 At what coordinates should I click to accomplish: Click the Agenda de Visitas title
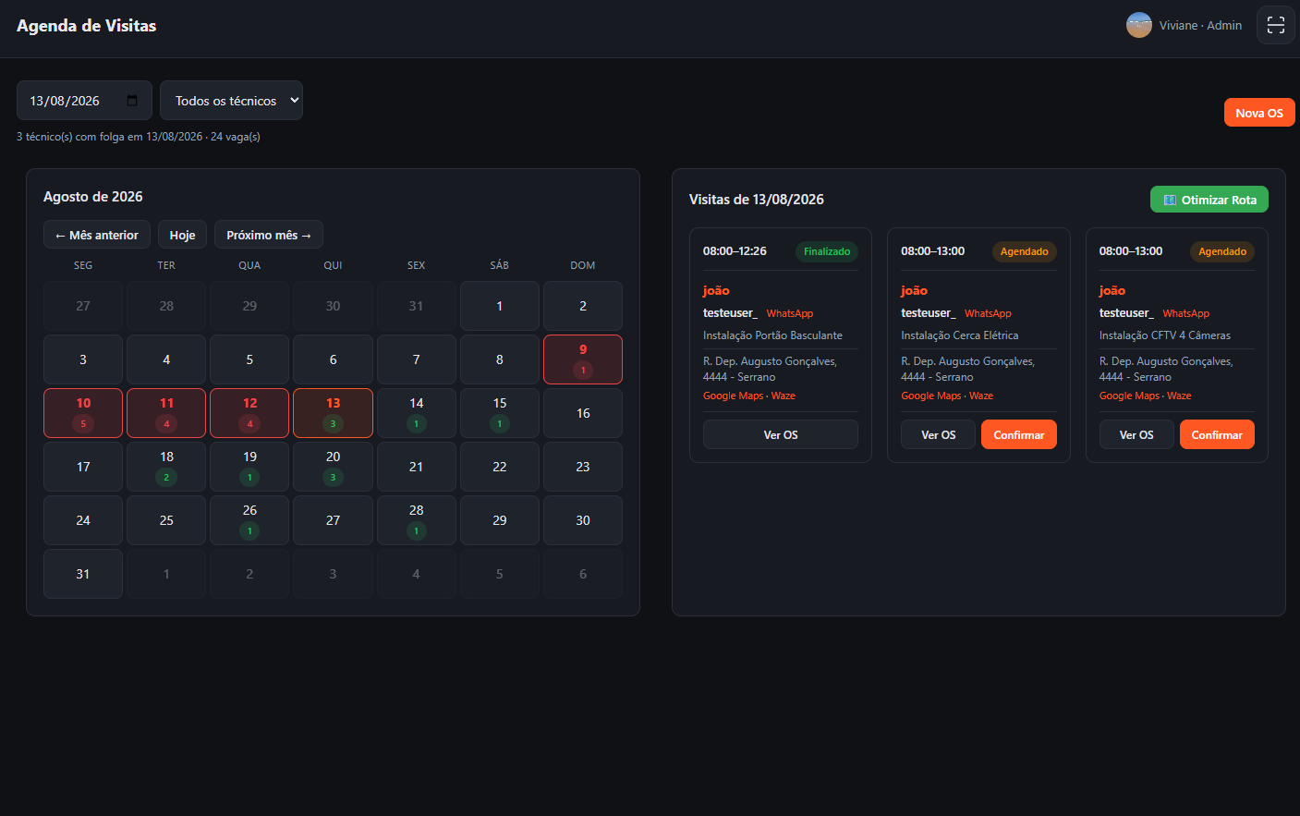pos(87,26)
